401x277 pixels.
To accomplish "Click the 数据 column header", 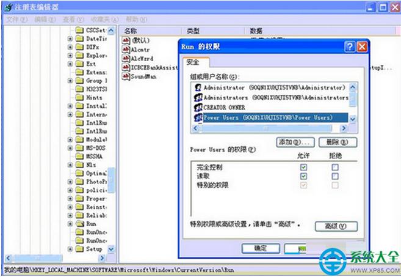I will click(320, 31).
